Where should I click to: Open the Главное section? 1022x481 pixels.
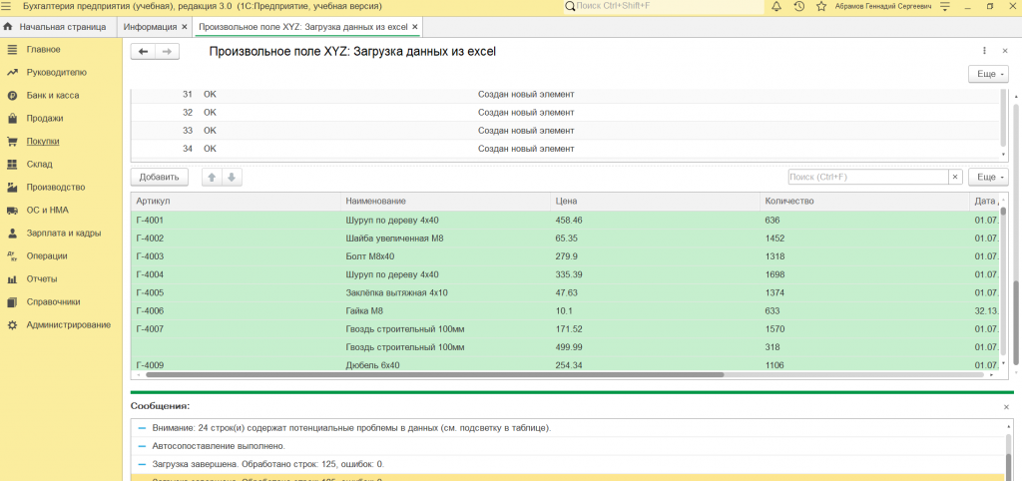tap(43, 50)
